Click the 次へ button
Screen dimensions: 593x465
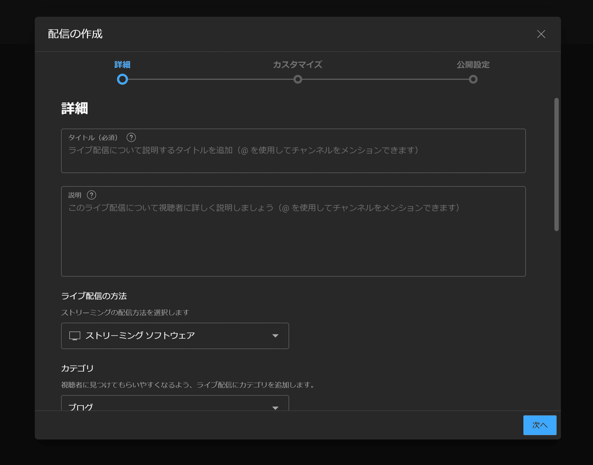[540, 425]
